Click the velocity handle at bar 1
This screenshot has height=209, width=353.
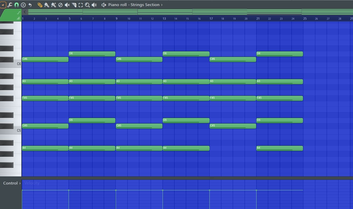click(22, 190)
